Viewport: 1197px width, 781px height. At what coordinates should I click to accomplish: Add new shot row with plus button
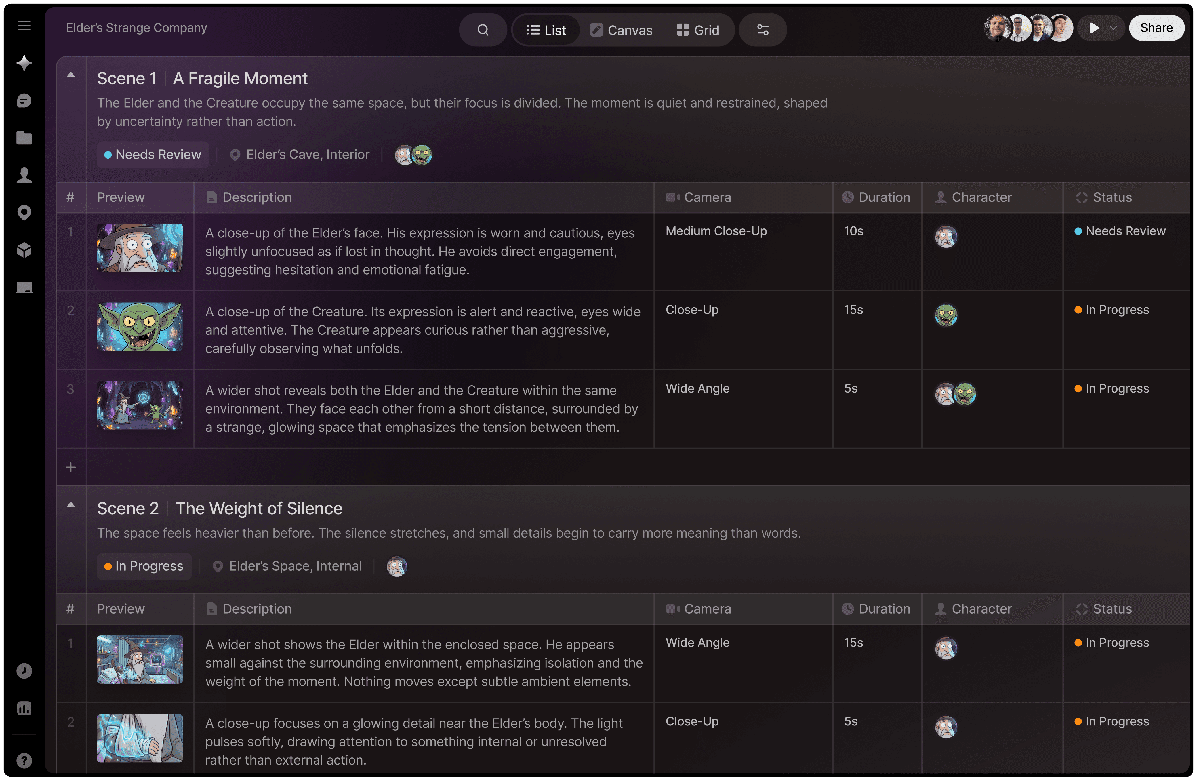click(x=71, y=467)
